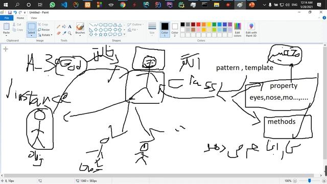This screenshot has width=327, height=184.
Task: Open Google Chrome from the taskbar
Action: pos(123,5)
